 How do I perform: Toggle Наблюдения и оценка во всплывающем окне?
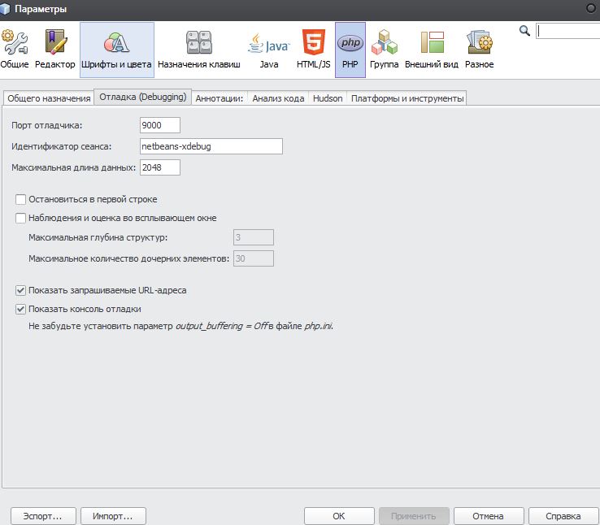point(21,218)
